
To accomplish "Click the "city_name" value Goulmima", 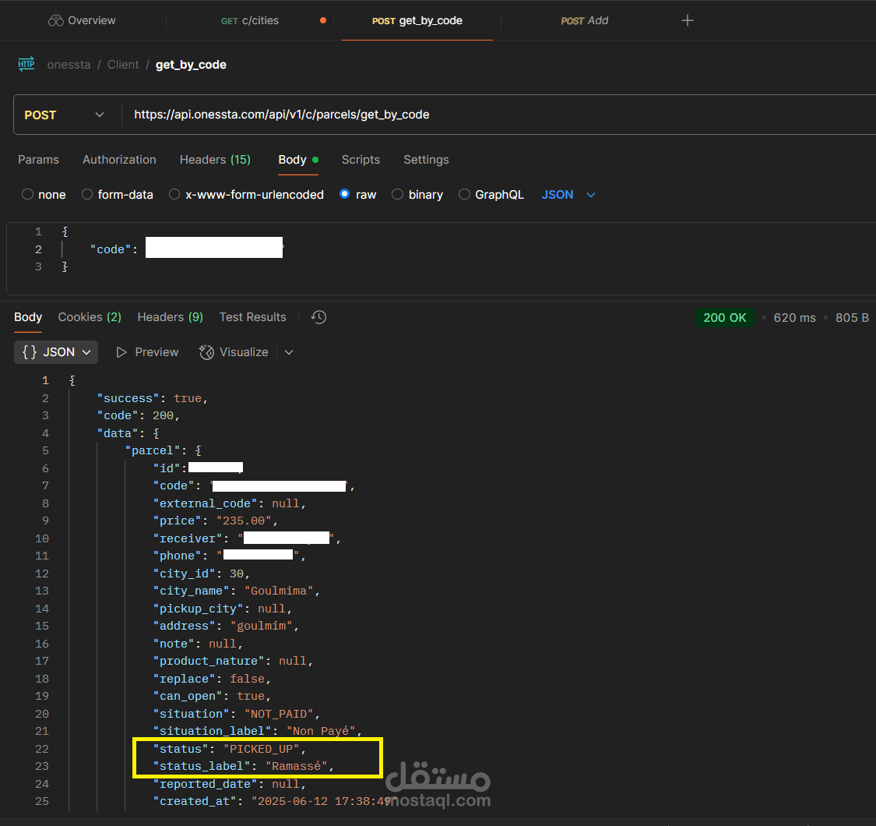I will (x=279, y=591).
